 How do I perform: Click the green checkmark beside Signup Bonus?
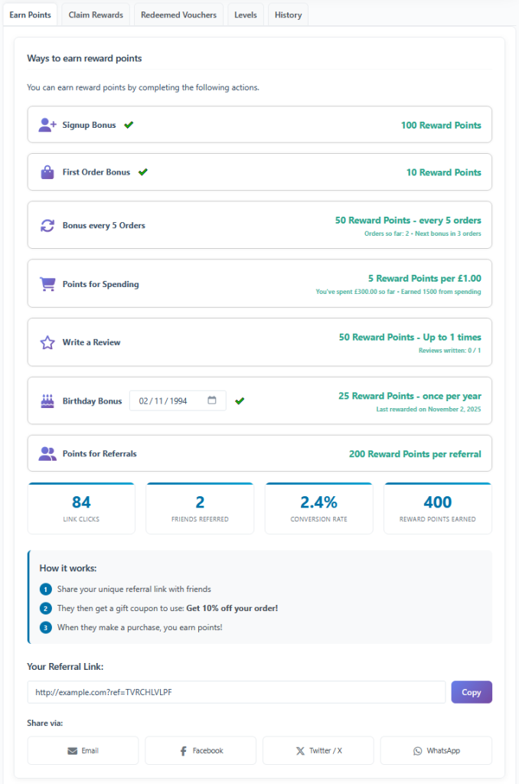tap(129, 123)
